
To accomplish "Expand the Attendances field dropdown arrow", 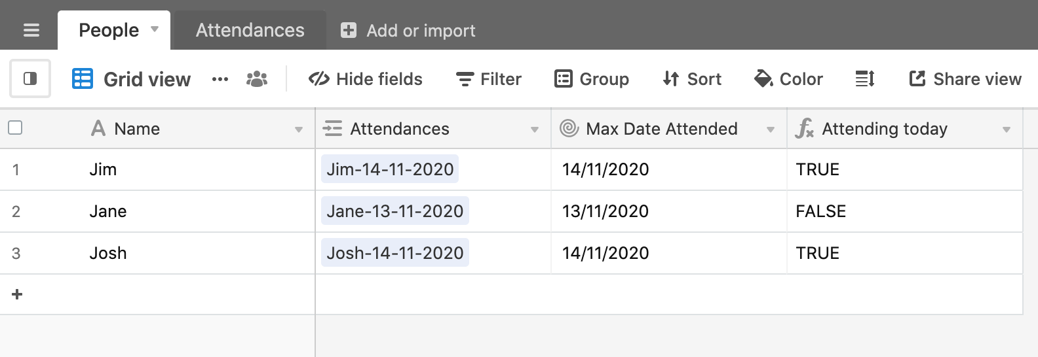I will point(535,129).
